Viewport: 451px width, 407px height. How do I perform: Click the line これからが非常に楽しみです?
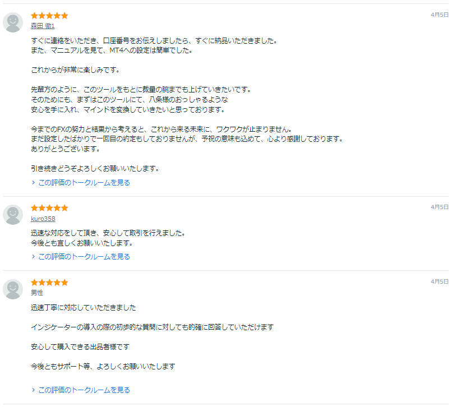coord(76,70)
